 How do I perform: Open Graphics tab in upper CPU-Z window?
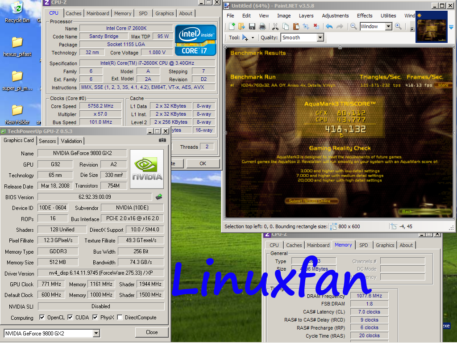[x=164, y=13]
